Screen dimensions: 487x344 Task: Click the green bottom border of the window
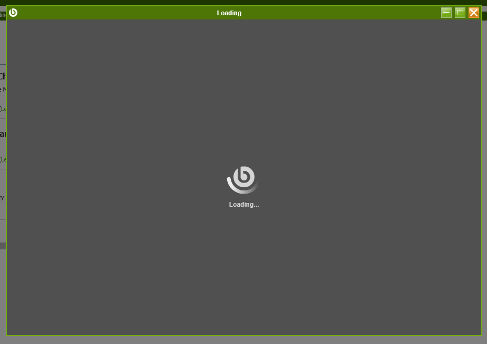tap(242, 335)
